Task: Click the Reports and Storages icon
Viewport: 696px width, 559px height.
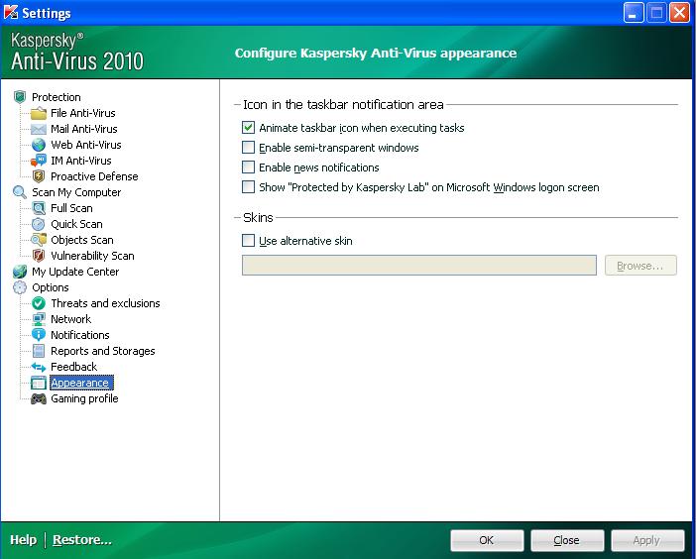Action: pyautogui.click(x=39, y=351)
